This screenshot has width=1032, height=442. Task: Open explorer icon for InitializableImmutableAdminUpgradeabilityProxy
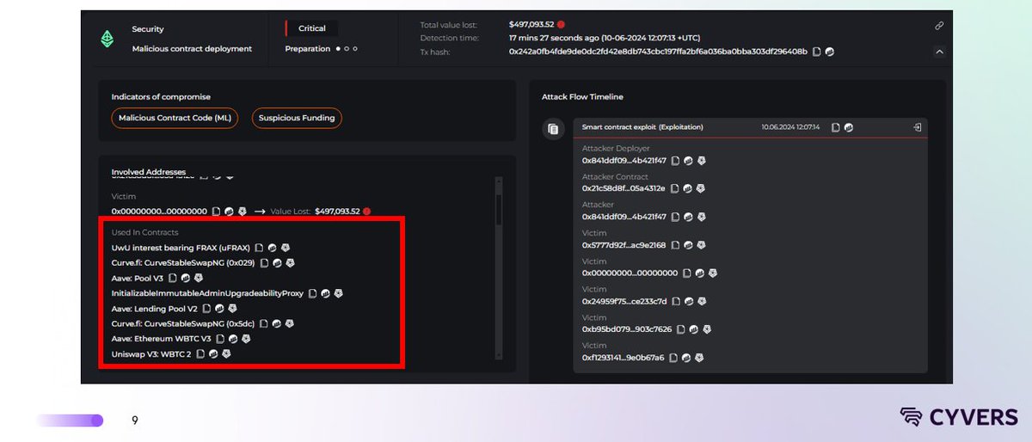pos(326,293)
